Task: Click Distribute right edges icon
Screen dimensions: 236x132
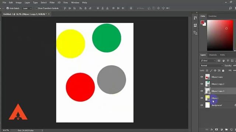Action: [123, 8]
